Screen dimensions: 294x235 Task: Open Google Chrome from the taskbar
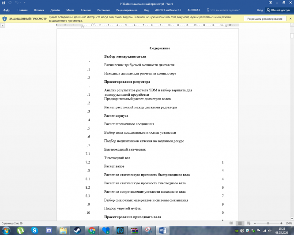click(x=91, y=230)
